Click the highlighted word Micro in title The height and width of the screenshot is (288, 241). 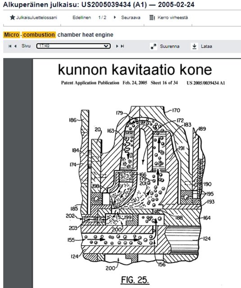click(12, 35)
